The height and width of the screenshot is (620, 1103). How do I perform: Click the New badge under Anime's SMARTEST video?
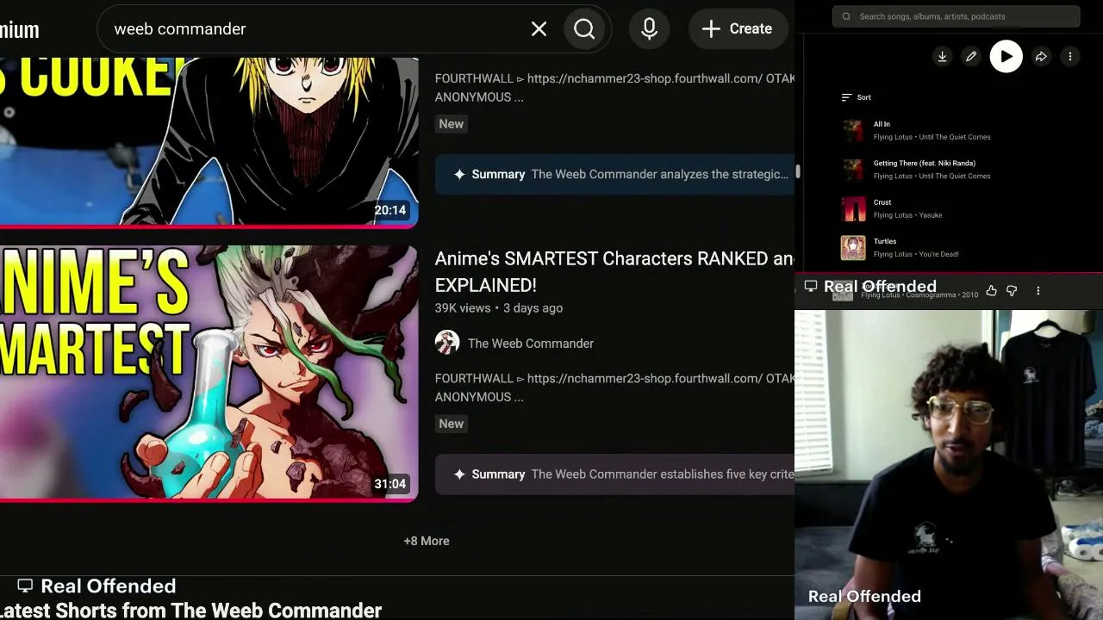point(452,424)
